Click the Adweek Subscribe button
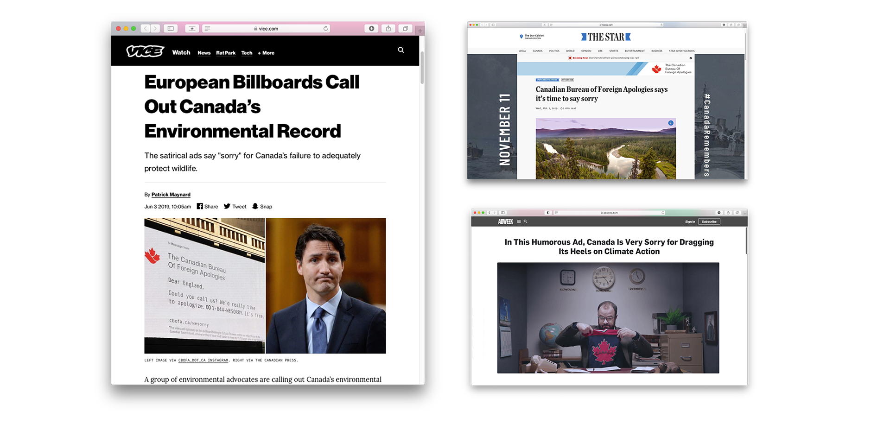 (709, 221)
